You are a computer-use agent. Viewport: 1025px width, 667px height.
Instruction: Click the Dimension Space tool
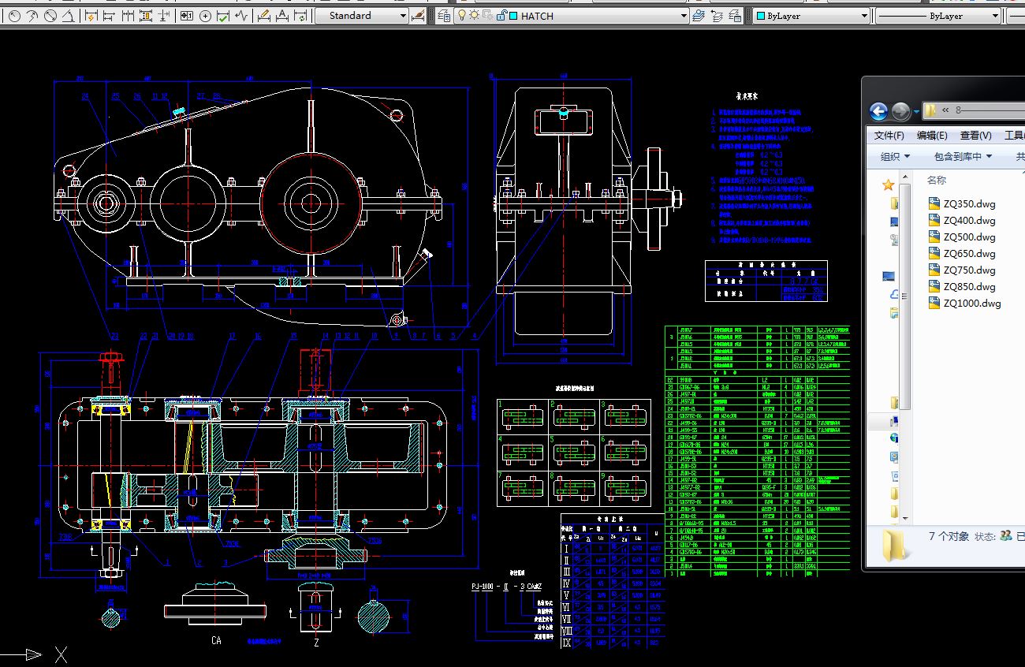(144, 16)
